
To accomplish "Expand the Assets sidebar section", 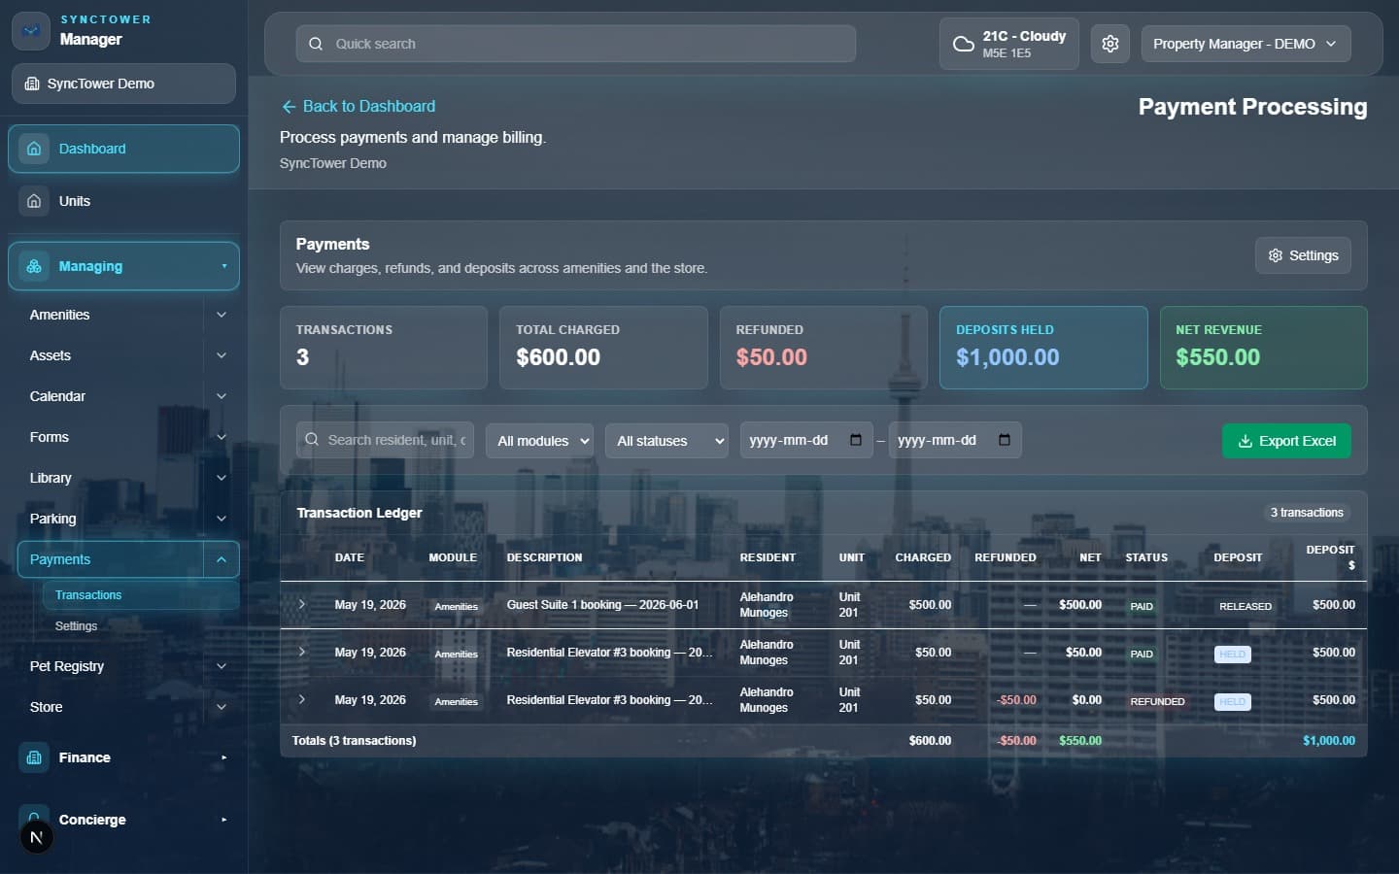I will [222, 355].
